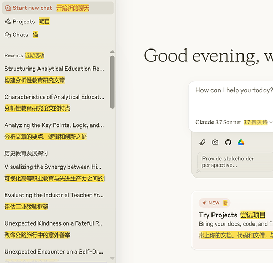Click Provide stakeholder perspective suggestion
The image size is (273, 263).
(x=235, y=162)
